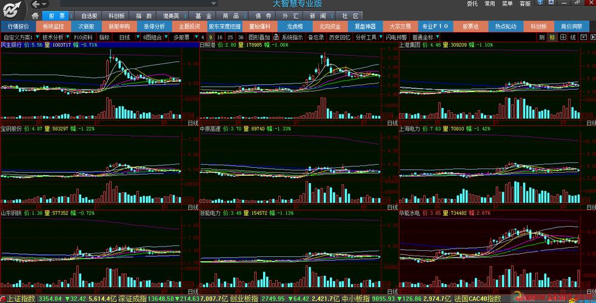Click the 测 measuring tool icon

pyautogui.click(x=541, y=37)
